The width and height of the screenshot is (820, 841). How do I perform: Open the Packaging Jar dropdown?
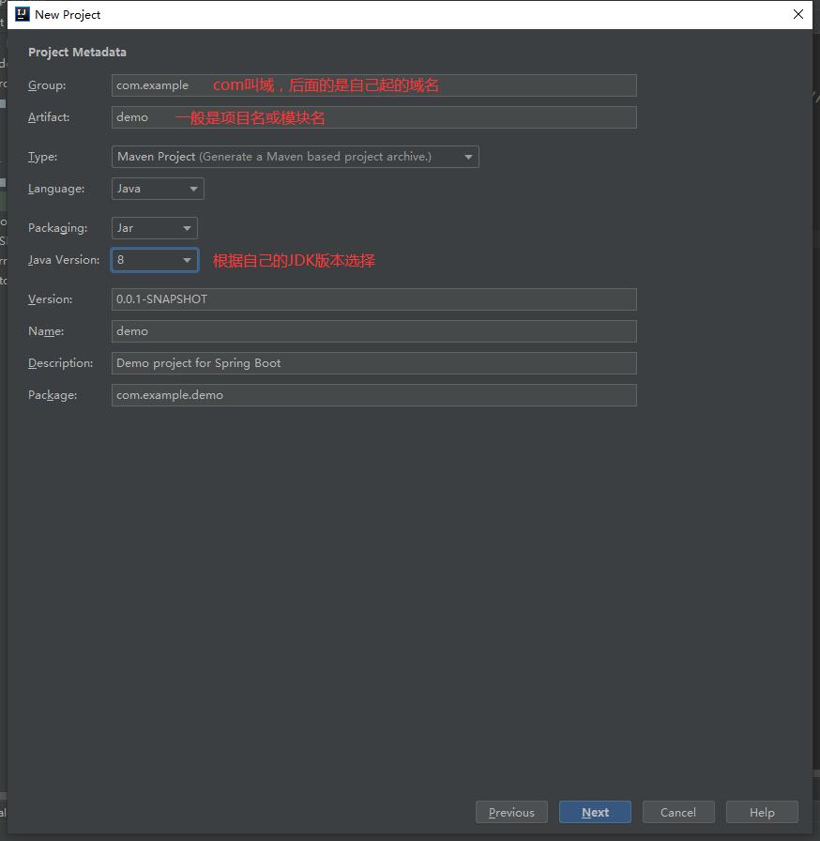point(154,228)
